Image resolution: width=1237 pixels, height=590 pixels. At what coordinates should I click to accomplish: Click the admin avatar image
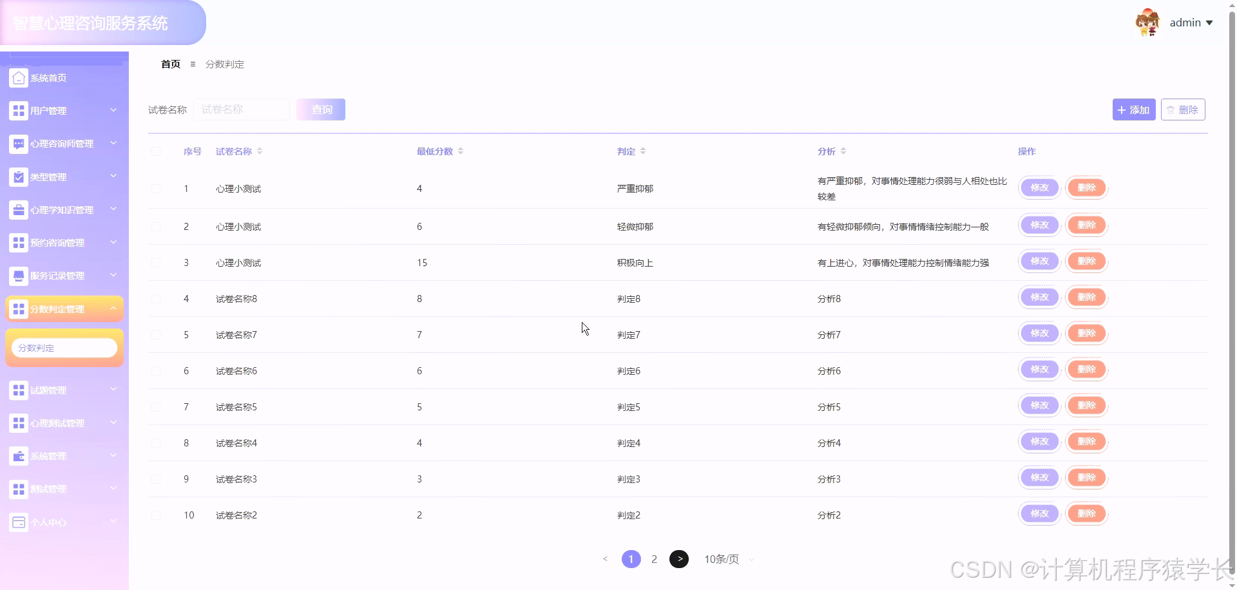[1148, 22]
